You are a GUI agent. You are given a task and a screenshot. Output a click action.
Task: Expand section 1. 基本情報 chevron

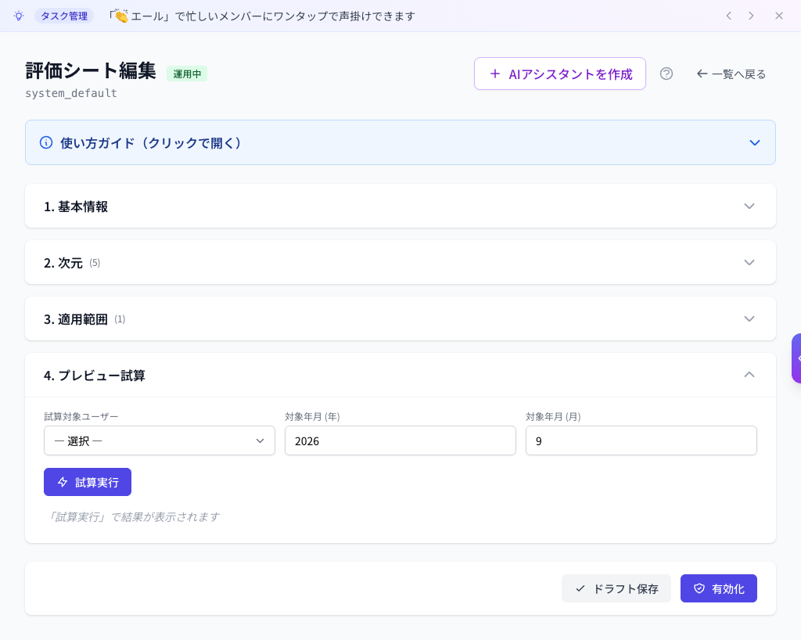point(749,207)
